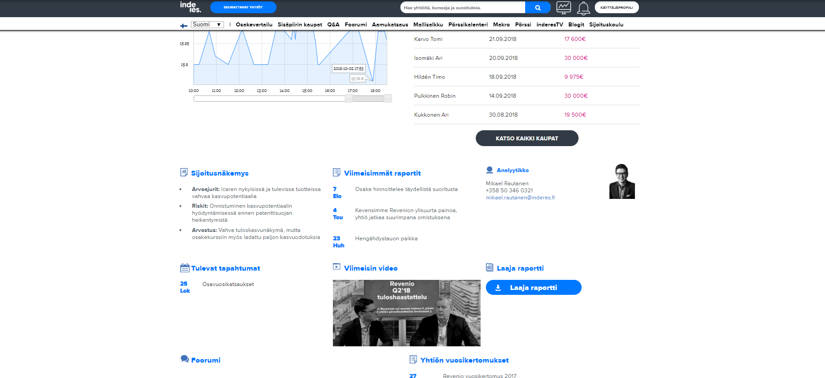The image size is (825, 378).
Task: Click the Seurattavat yhtiöt button
Action: click(x=243, y=7)
